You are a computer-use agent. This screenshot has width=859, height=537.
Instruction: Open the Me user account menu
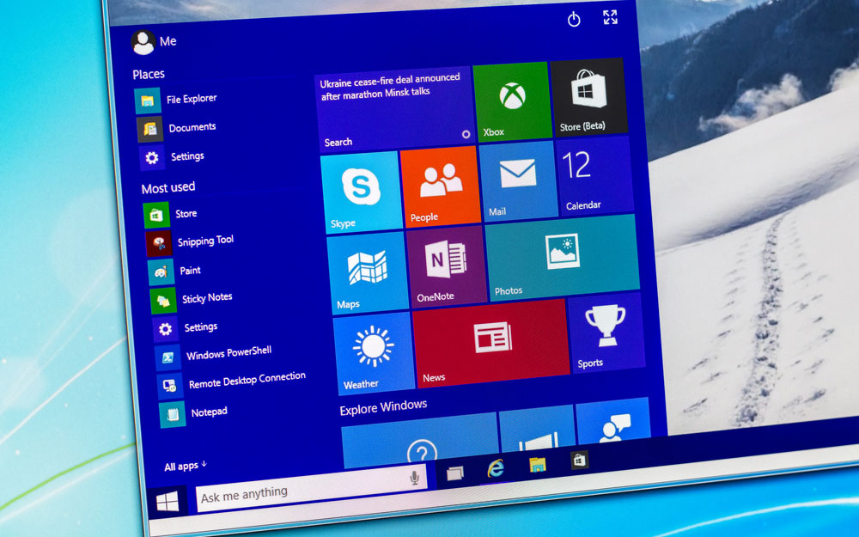tap(154, 41)
